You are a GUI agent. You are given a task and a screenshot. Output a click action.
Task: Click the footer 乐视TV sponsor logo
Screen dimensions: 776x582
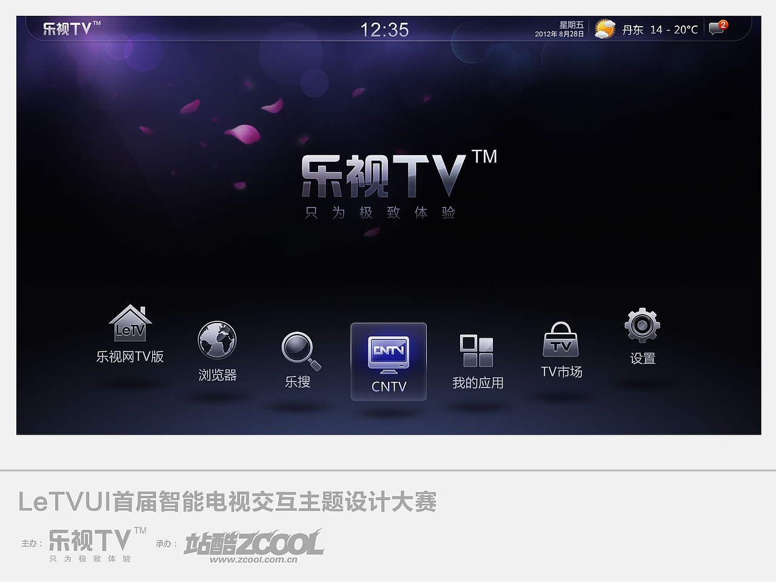(x=97, y=540)
